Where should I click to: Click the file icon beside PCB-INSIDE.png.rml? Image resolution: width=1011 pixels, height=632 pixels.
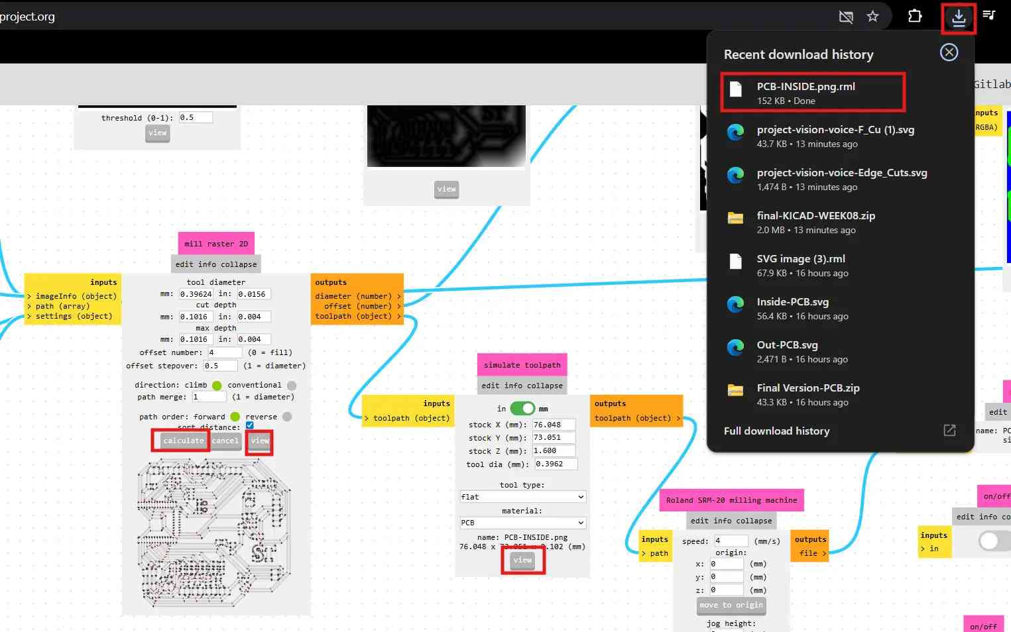(735, 89)
